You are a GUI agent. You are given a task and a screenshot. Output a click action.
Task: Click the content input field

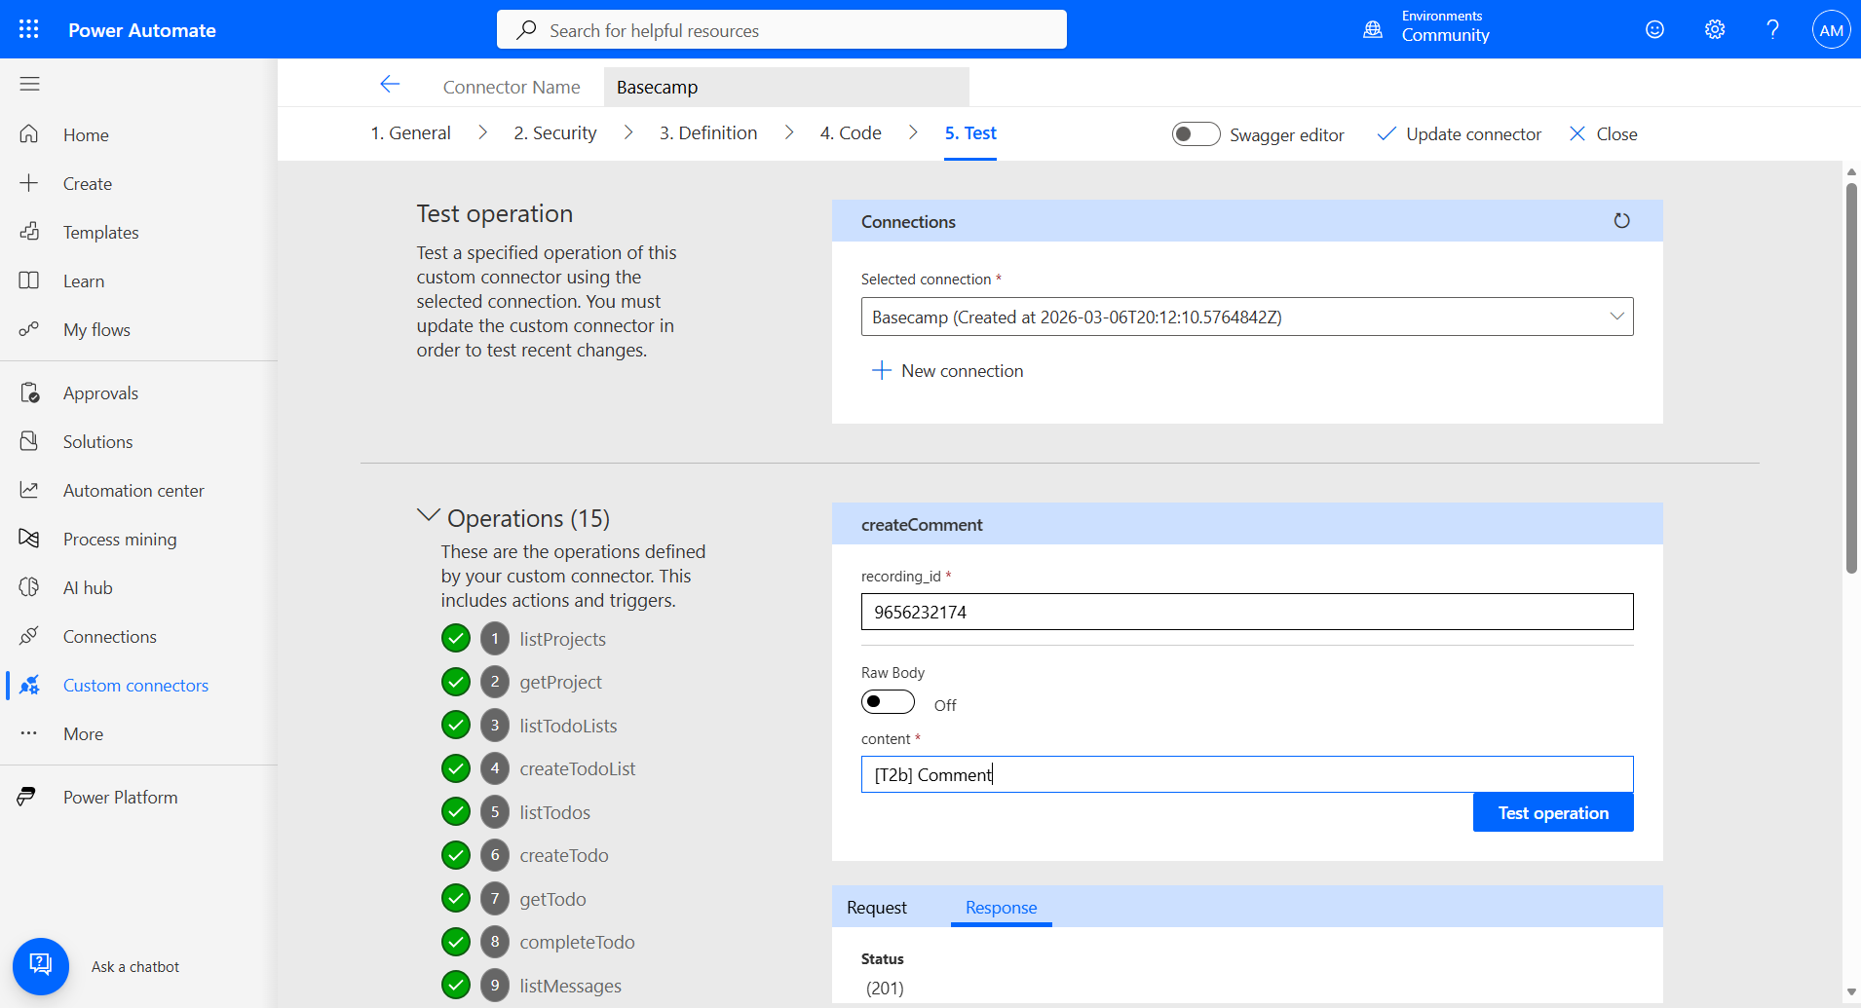(x=1247, y=774)
